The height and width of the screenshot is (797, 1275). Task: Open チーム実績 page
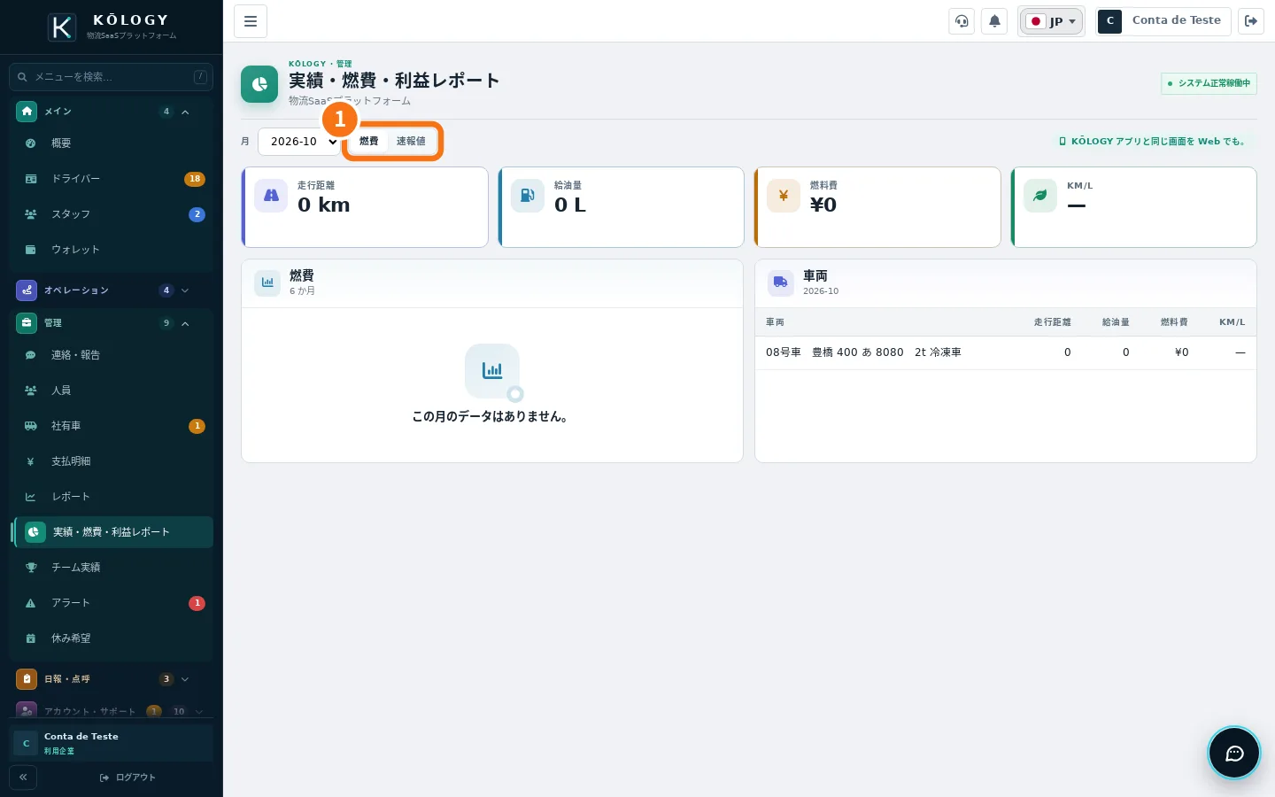(112, 568)
